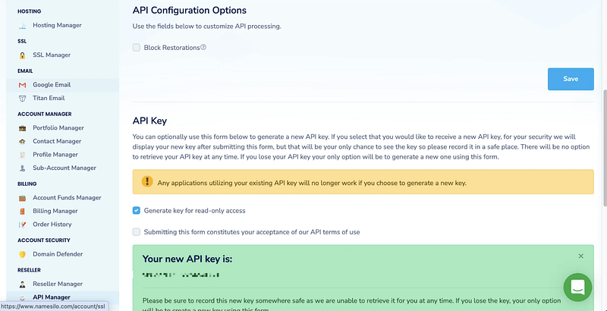Image resolution: width=607 pixels, height=311 pixels.
Task: Click the Hosting Manager icon
Action: [23, 26]
